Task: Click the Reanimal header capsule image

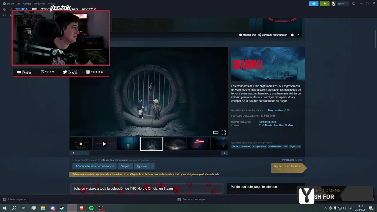Action: (x=268, y=64)
